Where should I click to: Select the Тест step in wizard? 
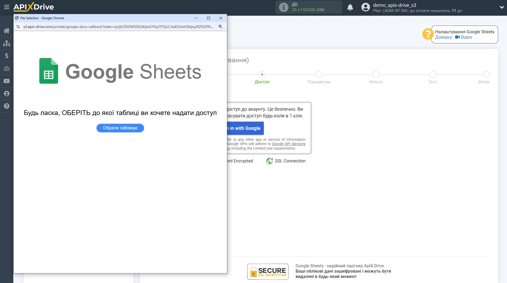point(433,78)
